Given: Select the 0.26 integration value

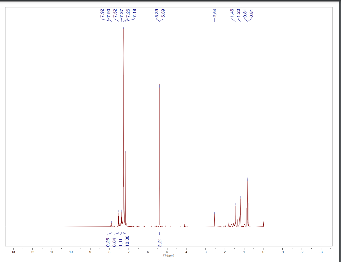Looking at the screenshot, I should [x=108, y=241].
